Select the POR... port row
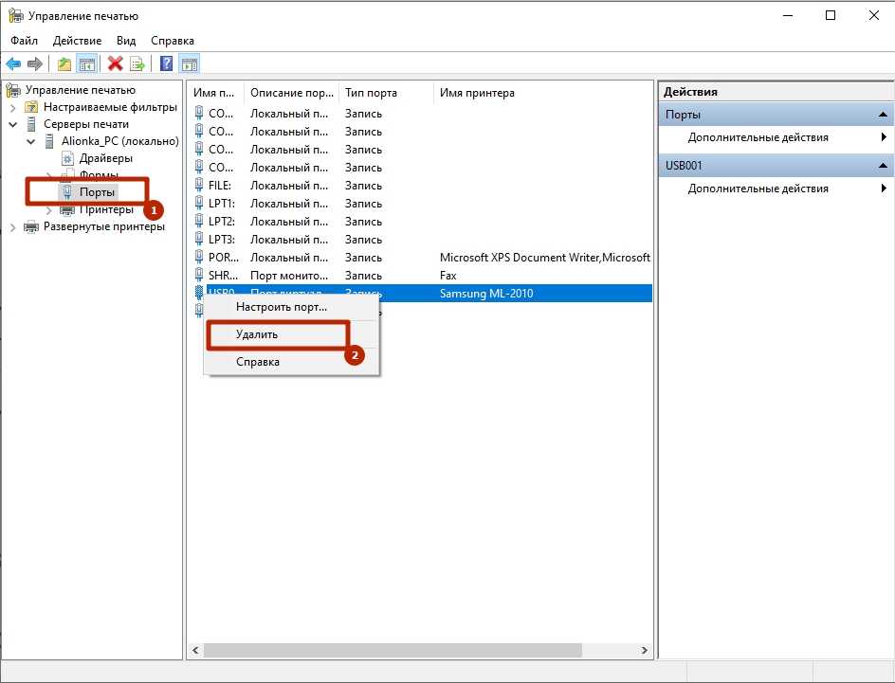 421,257
